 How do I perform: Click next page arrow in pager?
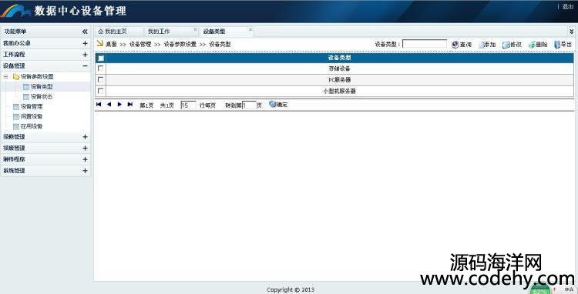tap(119, 105)
